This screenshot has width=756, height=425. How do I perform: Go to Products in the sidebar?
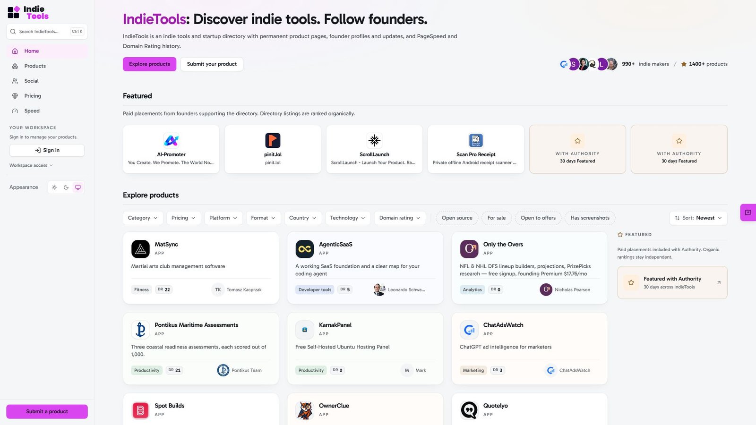pyautogui.click(x=47, y=66)
